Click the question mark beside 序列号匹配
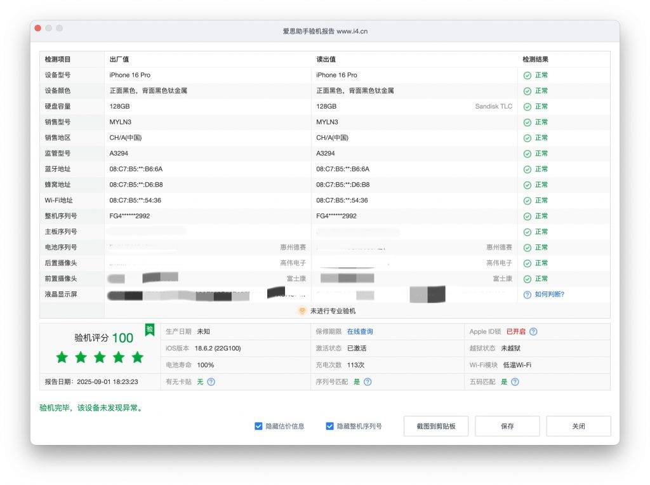 pos(366,382)
